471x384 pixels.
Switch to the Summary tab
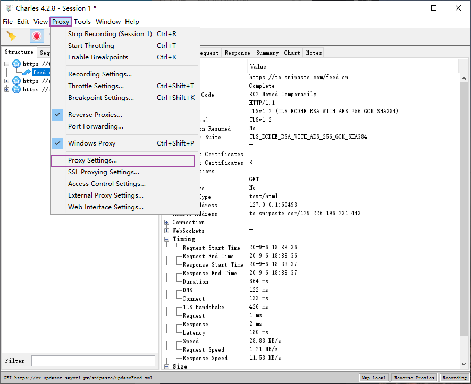[267, 53]
